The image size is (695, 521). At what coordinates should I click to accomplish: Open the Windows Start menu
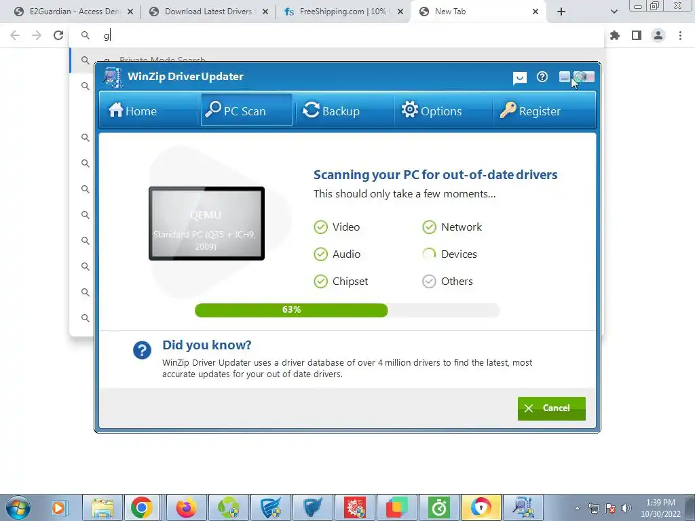coord(18,507)
